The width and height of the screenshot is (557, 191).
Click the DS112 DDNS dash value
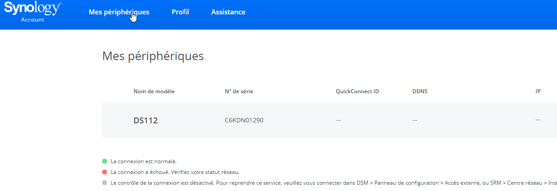click(415, 120)
